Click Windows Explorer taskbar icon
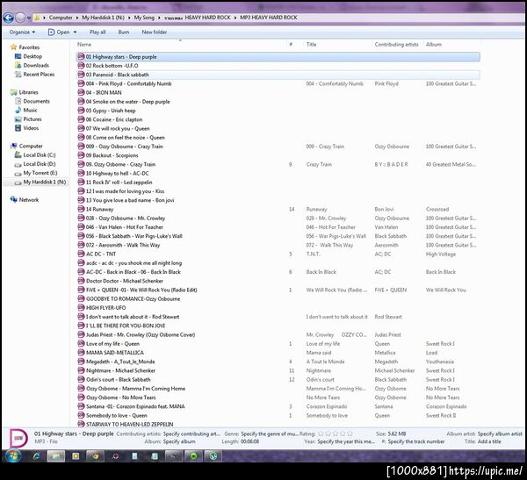Screen dimensions: 527x480 click(56, 456)
